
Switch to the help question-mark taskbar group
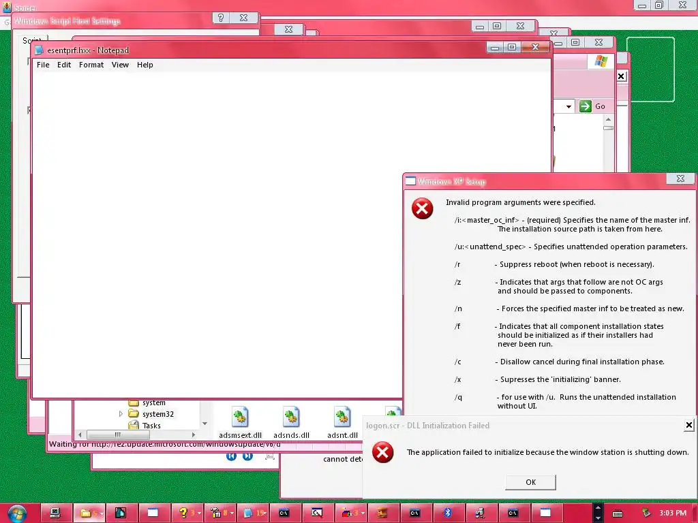tap(187, 513)
